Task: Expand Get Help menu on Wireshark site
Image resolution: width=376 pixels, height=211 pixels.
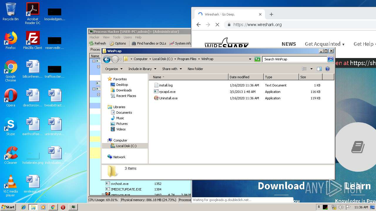Action: pos(365,44)
